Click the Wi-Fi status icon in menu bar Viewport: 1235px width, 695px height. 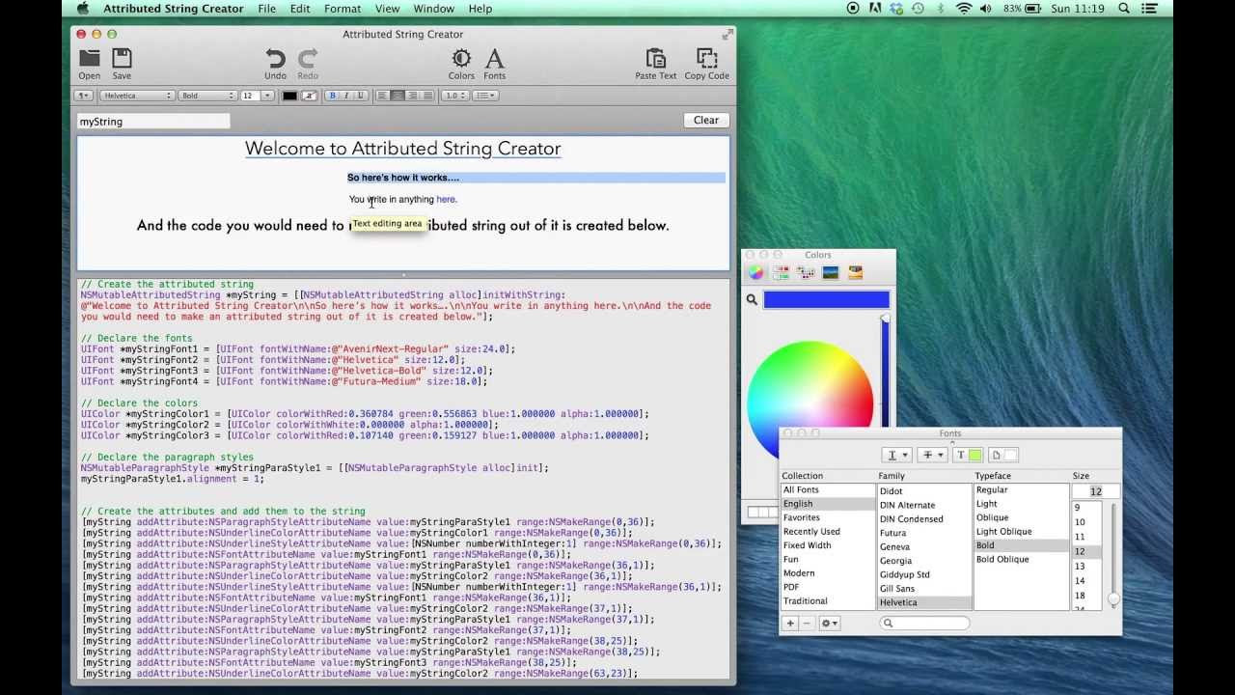click(x=964, y=9)
